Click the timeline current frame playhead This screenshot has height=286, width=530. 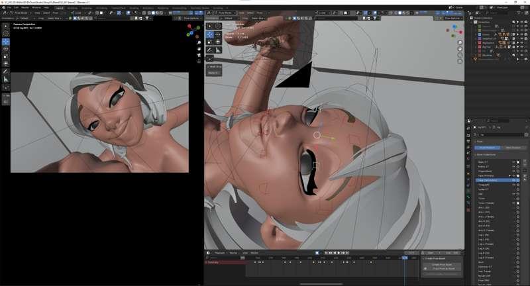[x=405, y=258]
